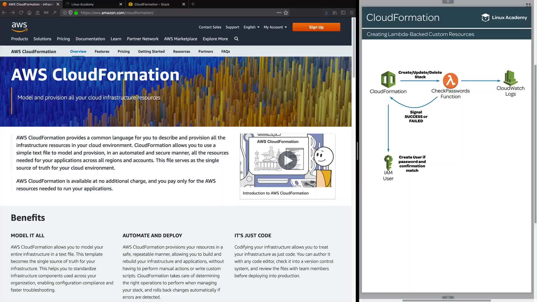This screenshot has width=537, height=302.
Task: Open page actions three-dot menu
Action: [279, 13]
